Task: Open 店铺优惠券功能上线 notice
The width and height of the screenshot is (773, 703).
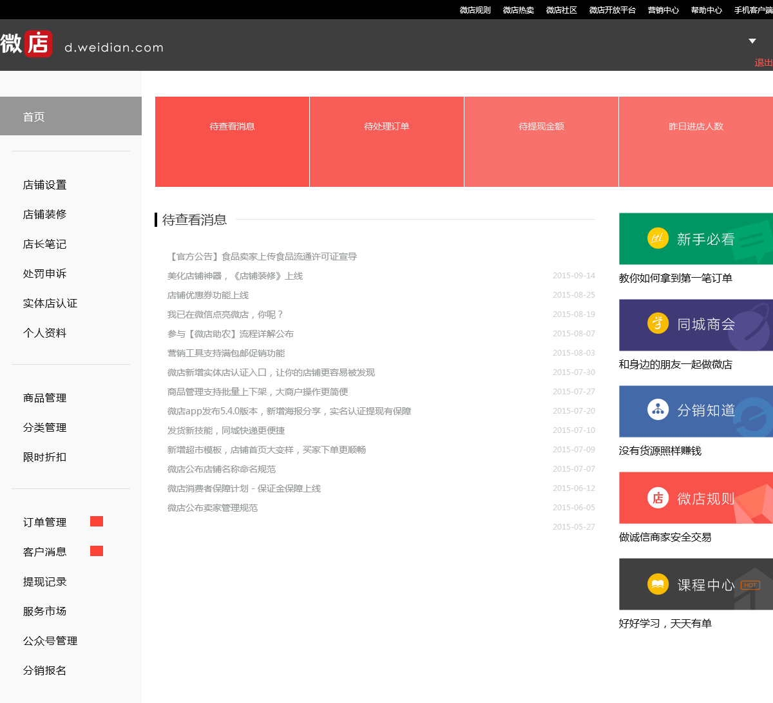Action: pos(208,295)
